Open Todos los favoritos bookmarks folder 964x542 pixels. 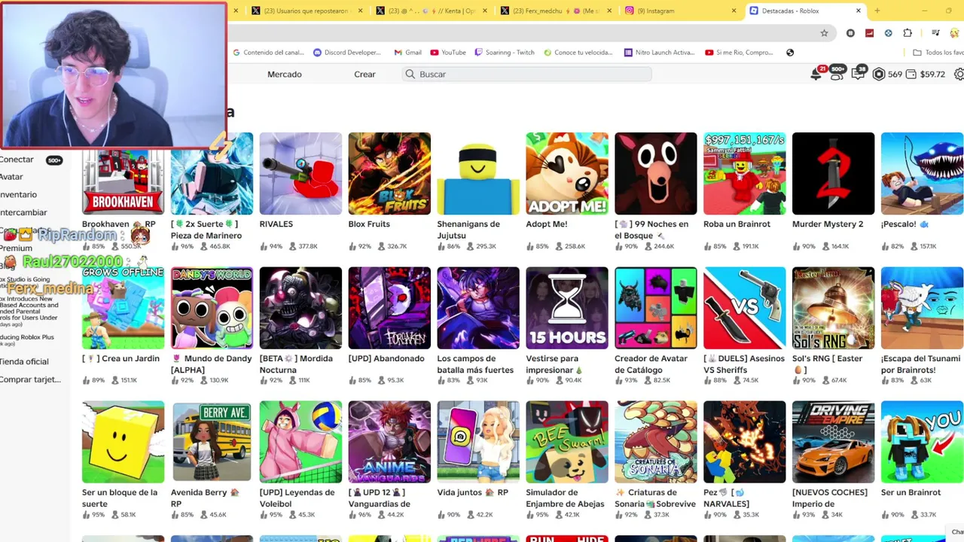click(x=938, y=53)
